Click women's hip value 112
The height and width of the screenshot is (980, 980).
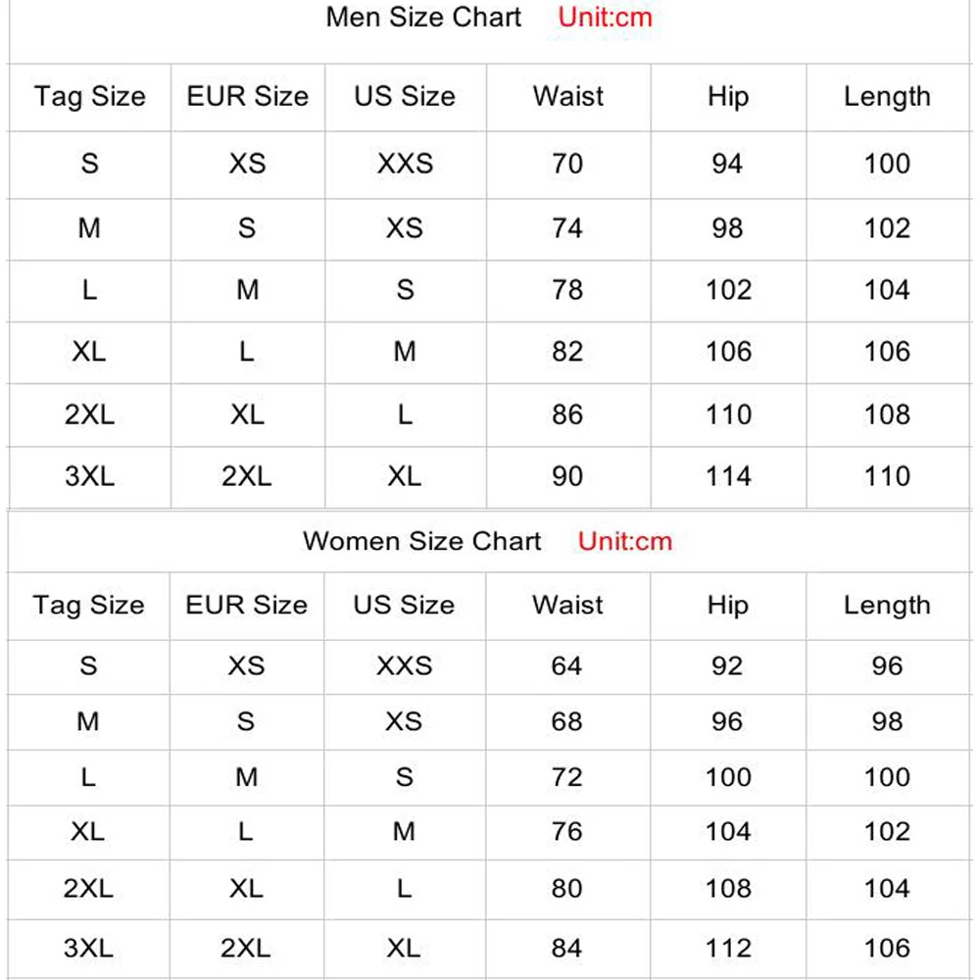pos(728,948)
